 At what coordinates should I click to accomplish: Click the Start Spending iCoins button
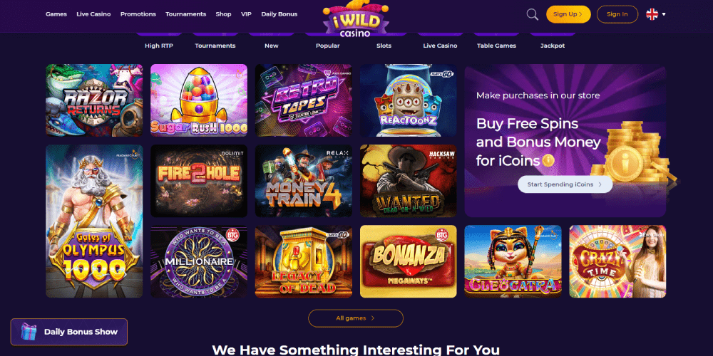tap(565, 184)
